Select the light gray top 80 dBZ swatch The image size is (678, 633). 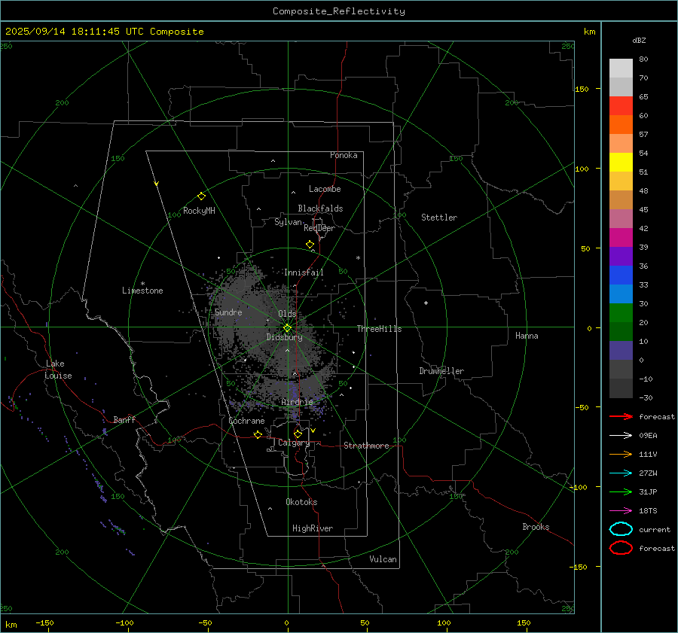(x=621, y=68)
